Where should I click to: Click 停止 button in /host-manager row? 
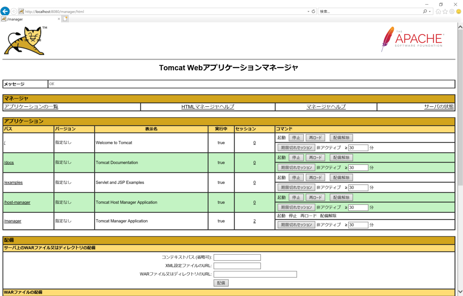coord(296,197)
